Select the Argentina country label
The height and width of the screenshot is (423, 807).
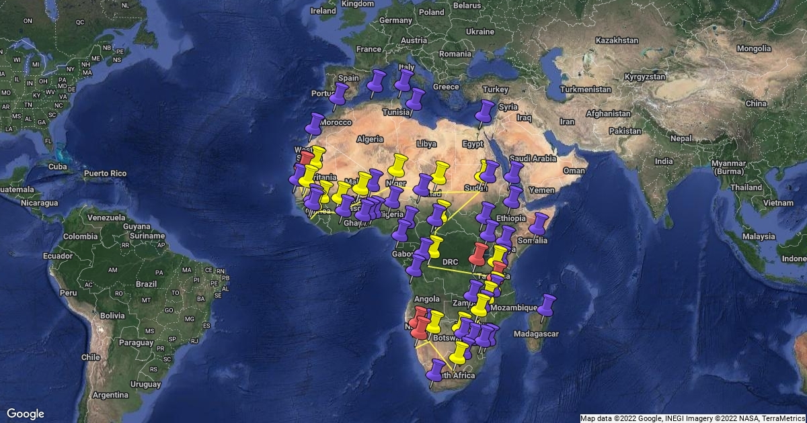coord(111,395)
